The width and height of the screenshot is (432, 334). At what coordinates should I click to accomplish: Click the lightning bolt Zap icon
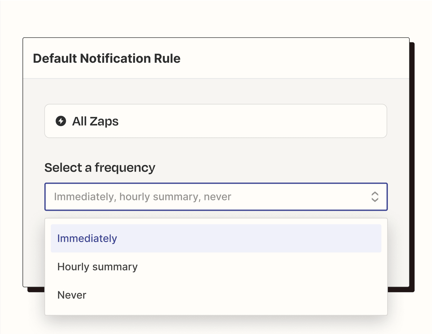(x=61, y=121)
